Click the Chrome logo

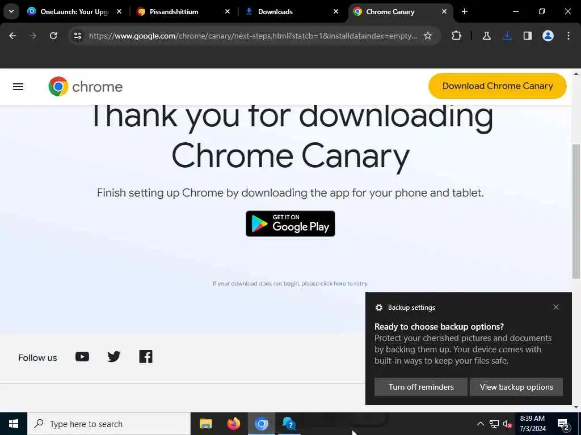tap(86, 87)
